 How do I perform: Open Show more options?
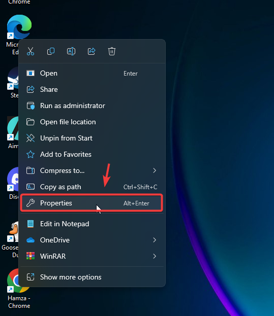click(x=92, y=277)
